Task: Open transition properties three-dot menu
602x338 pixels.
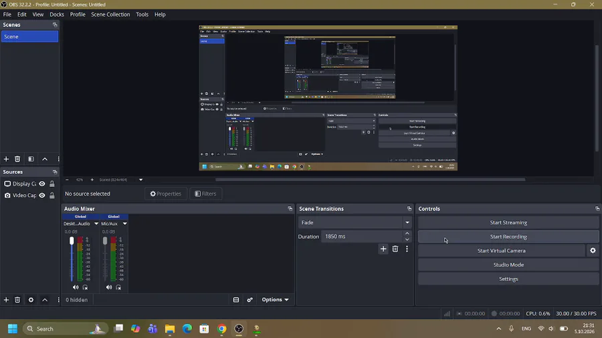Action: (407, 249)
